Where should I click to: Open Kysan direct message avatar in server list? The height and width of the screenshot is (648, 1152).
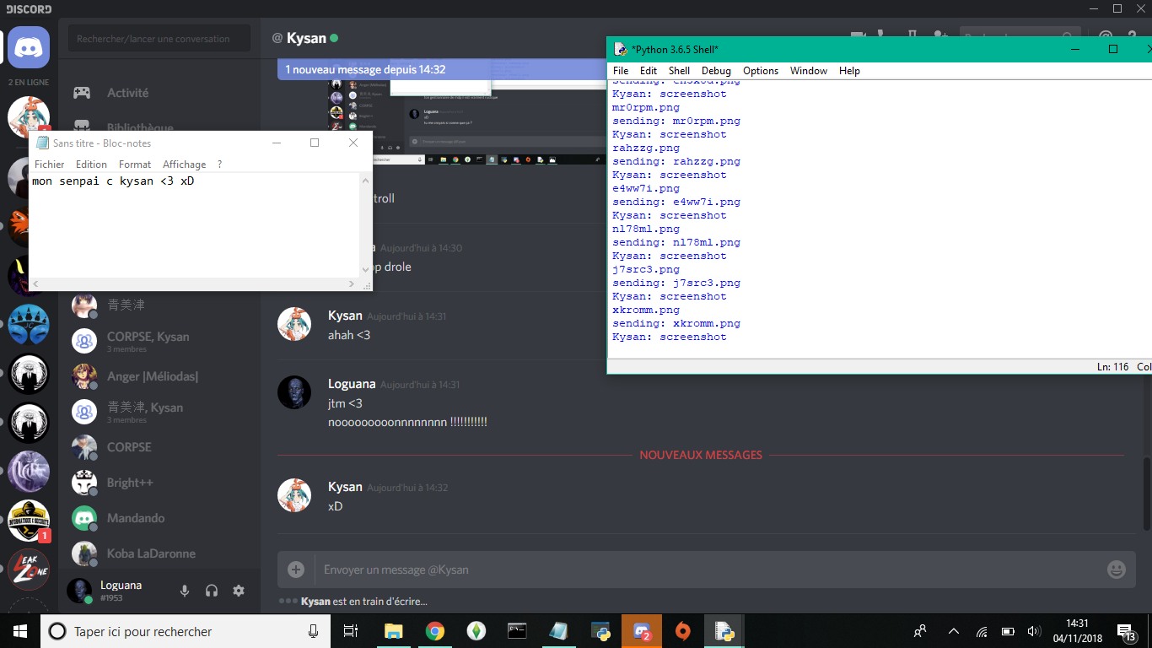point(29,116)
